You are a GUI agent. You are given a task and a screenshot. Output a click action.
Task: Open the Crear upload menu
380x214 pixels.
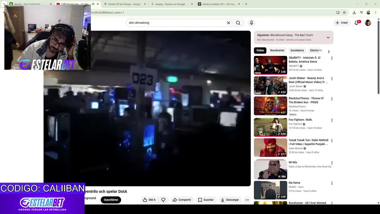coord(342,23)
